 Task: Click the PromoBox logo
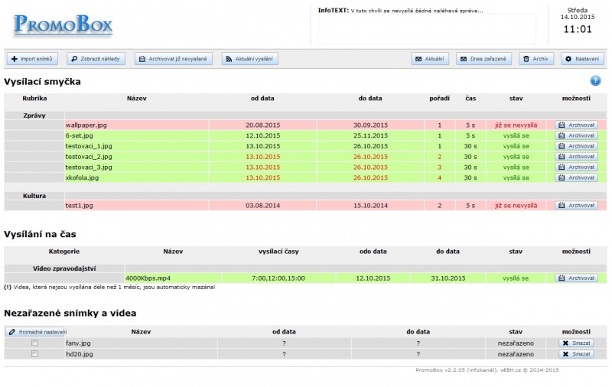[x=63, y=24]
